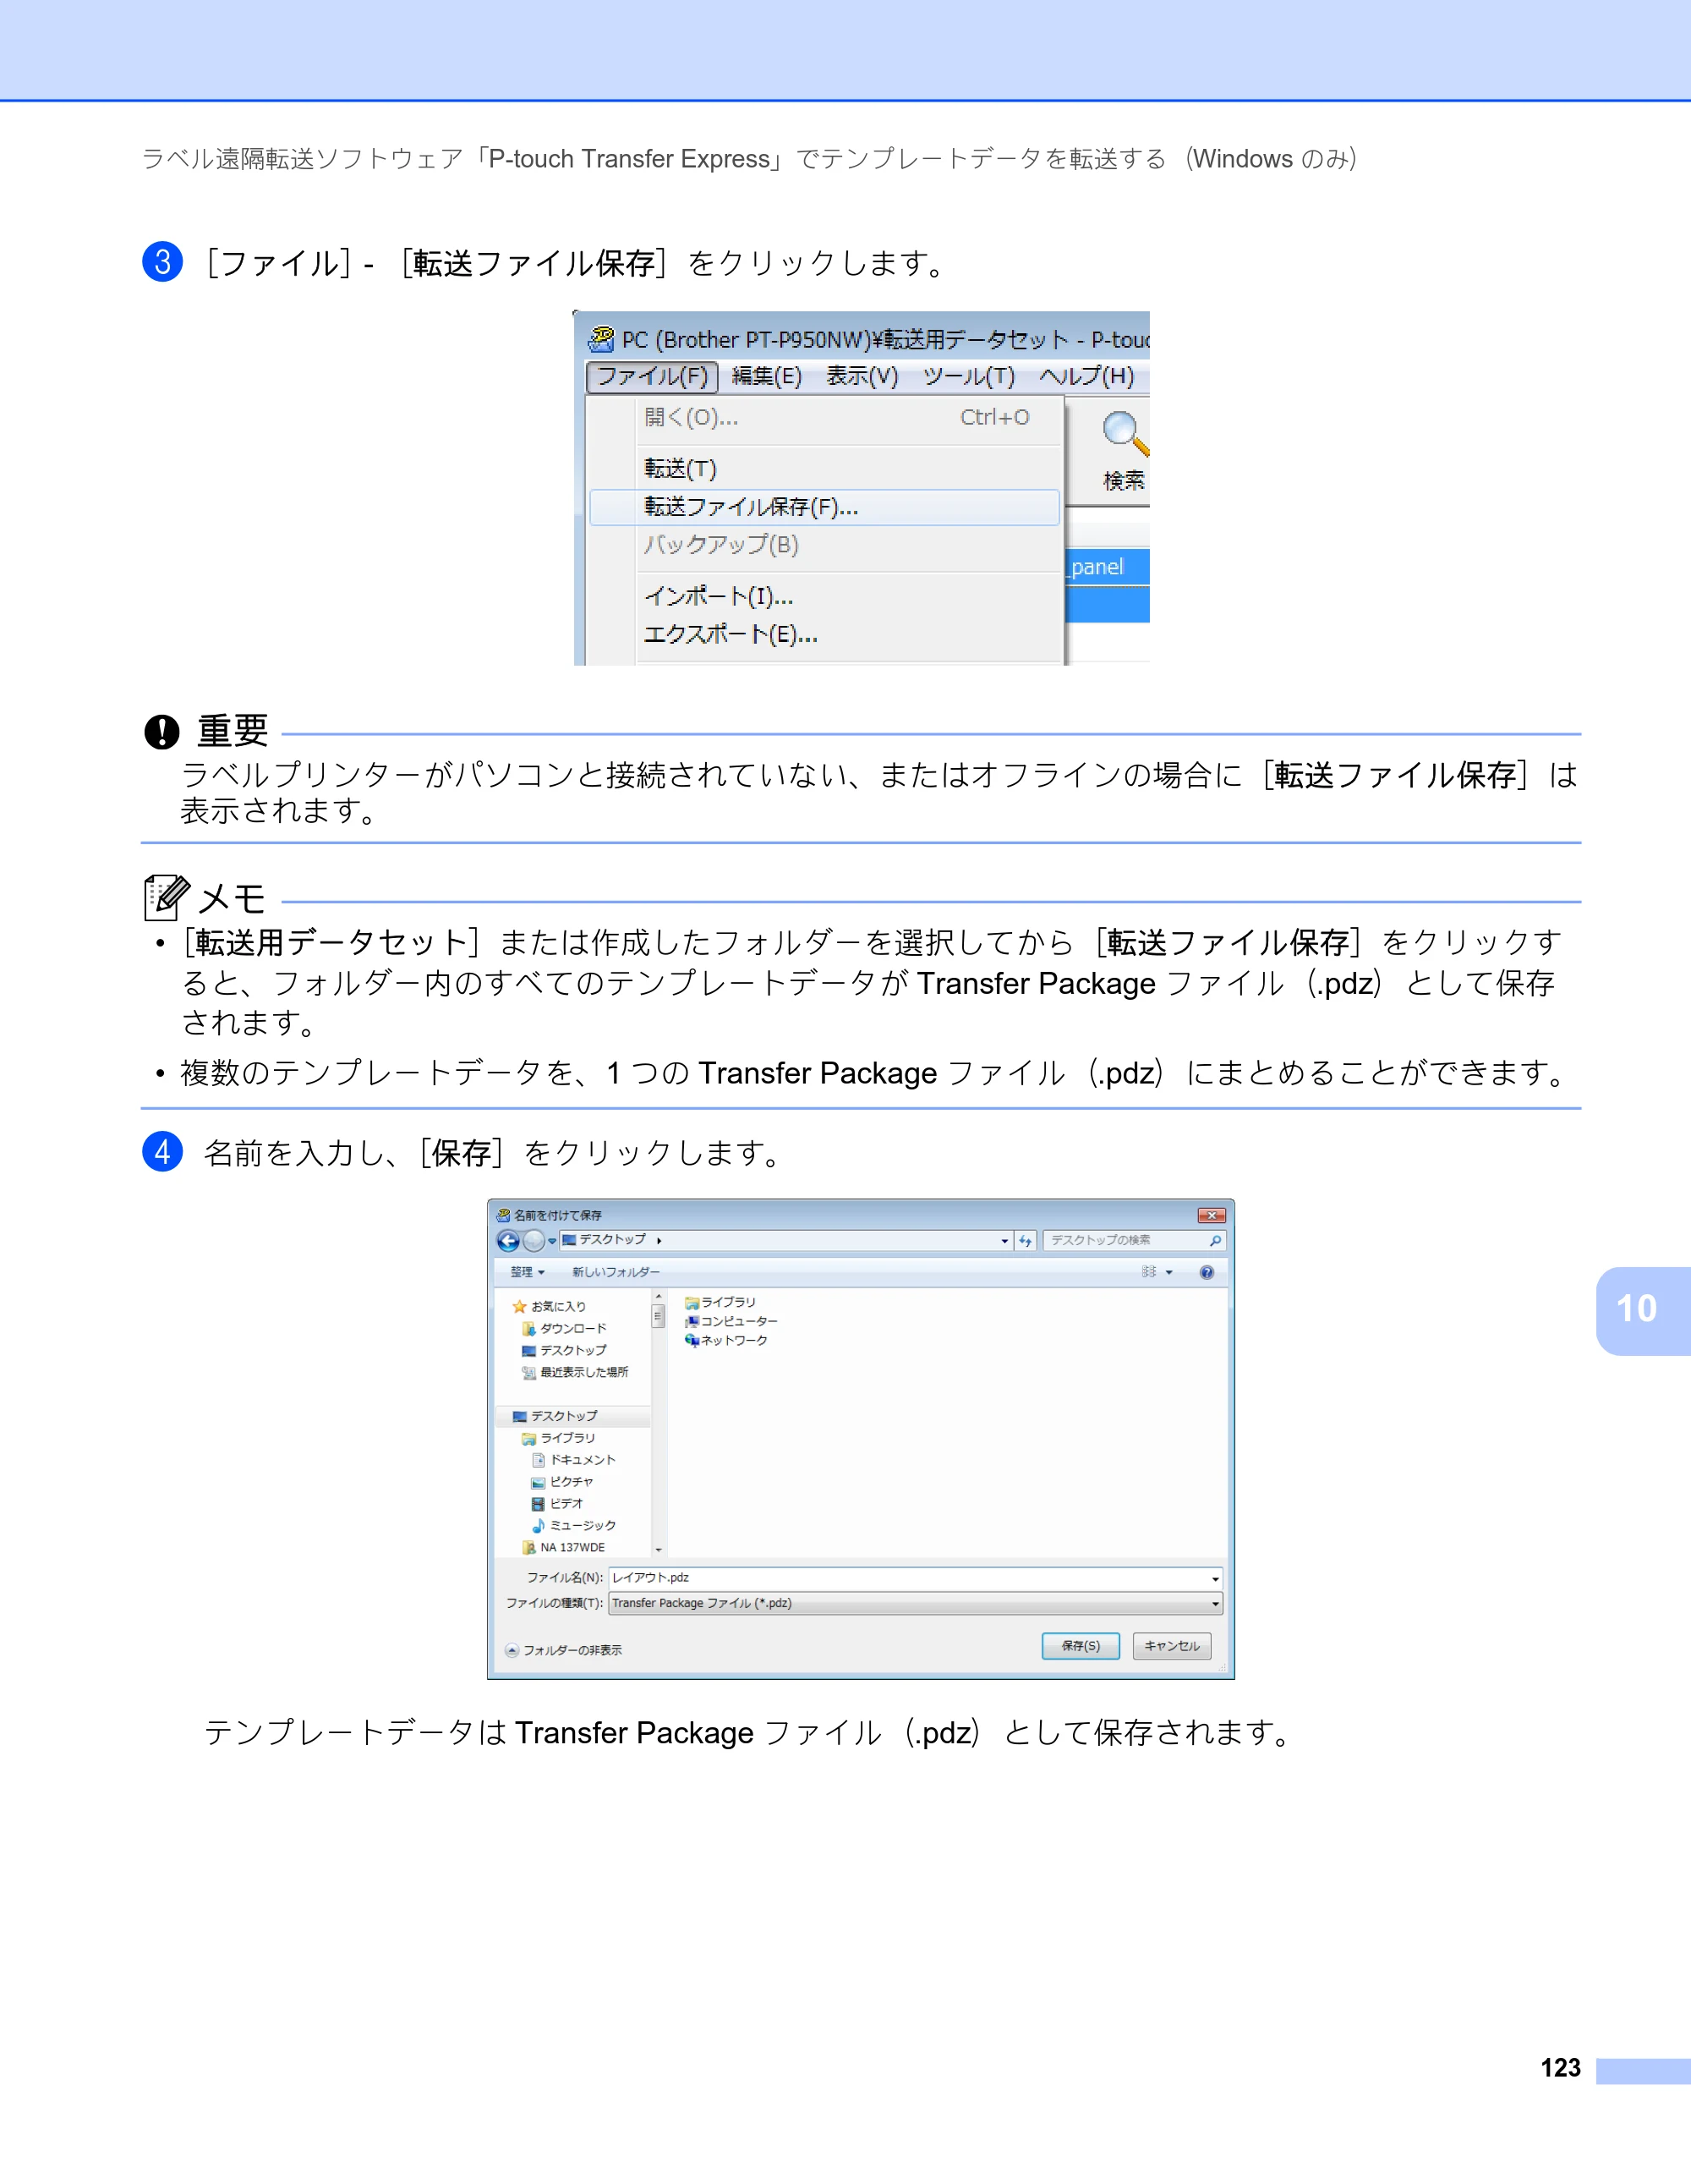Viewport: 1691px width, 2184px height.
Task: Select ライブラリ in navigation tree
Action: [x=558, y=1438]
